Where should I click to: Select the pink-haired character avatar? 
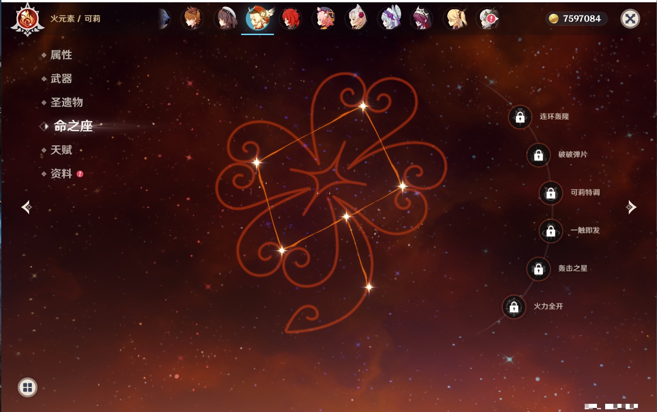324,19
